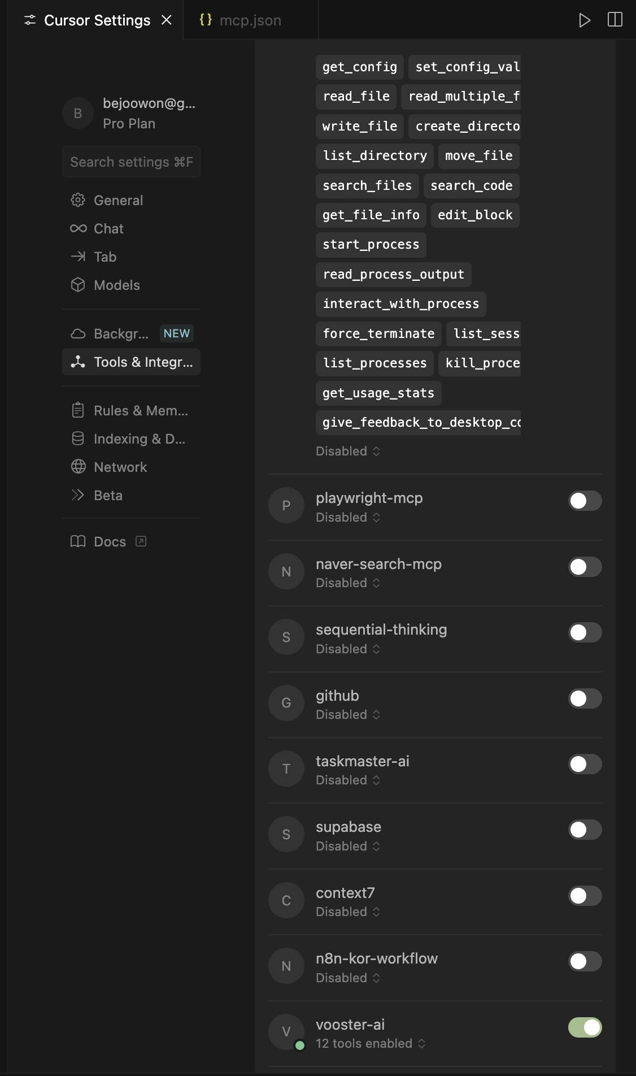Viewport: 636px width, 1076px height.
Task: Click the Chat infinity icon
Action: pos(78,228)
